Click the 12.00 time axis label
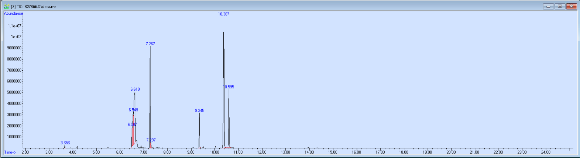 pos(262,152)
